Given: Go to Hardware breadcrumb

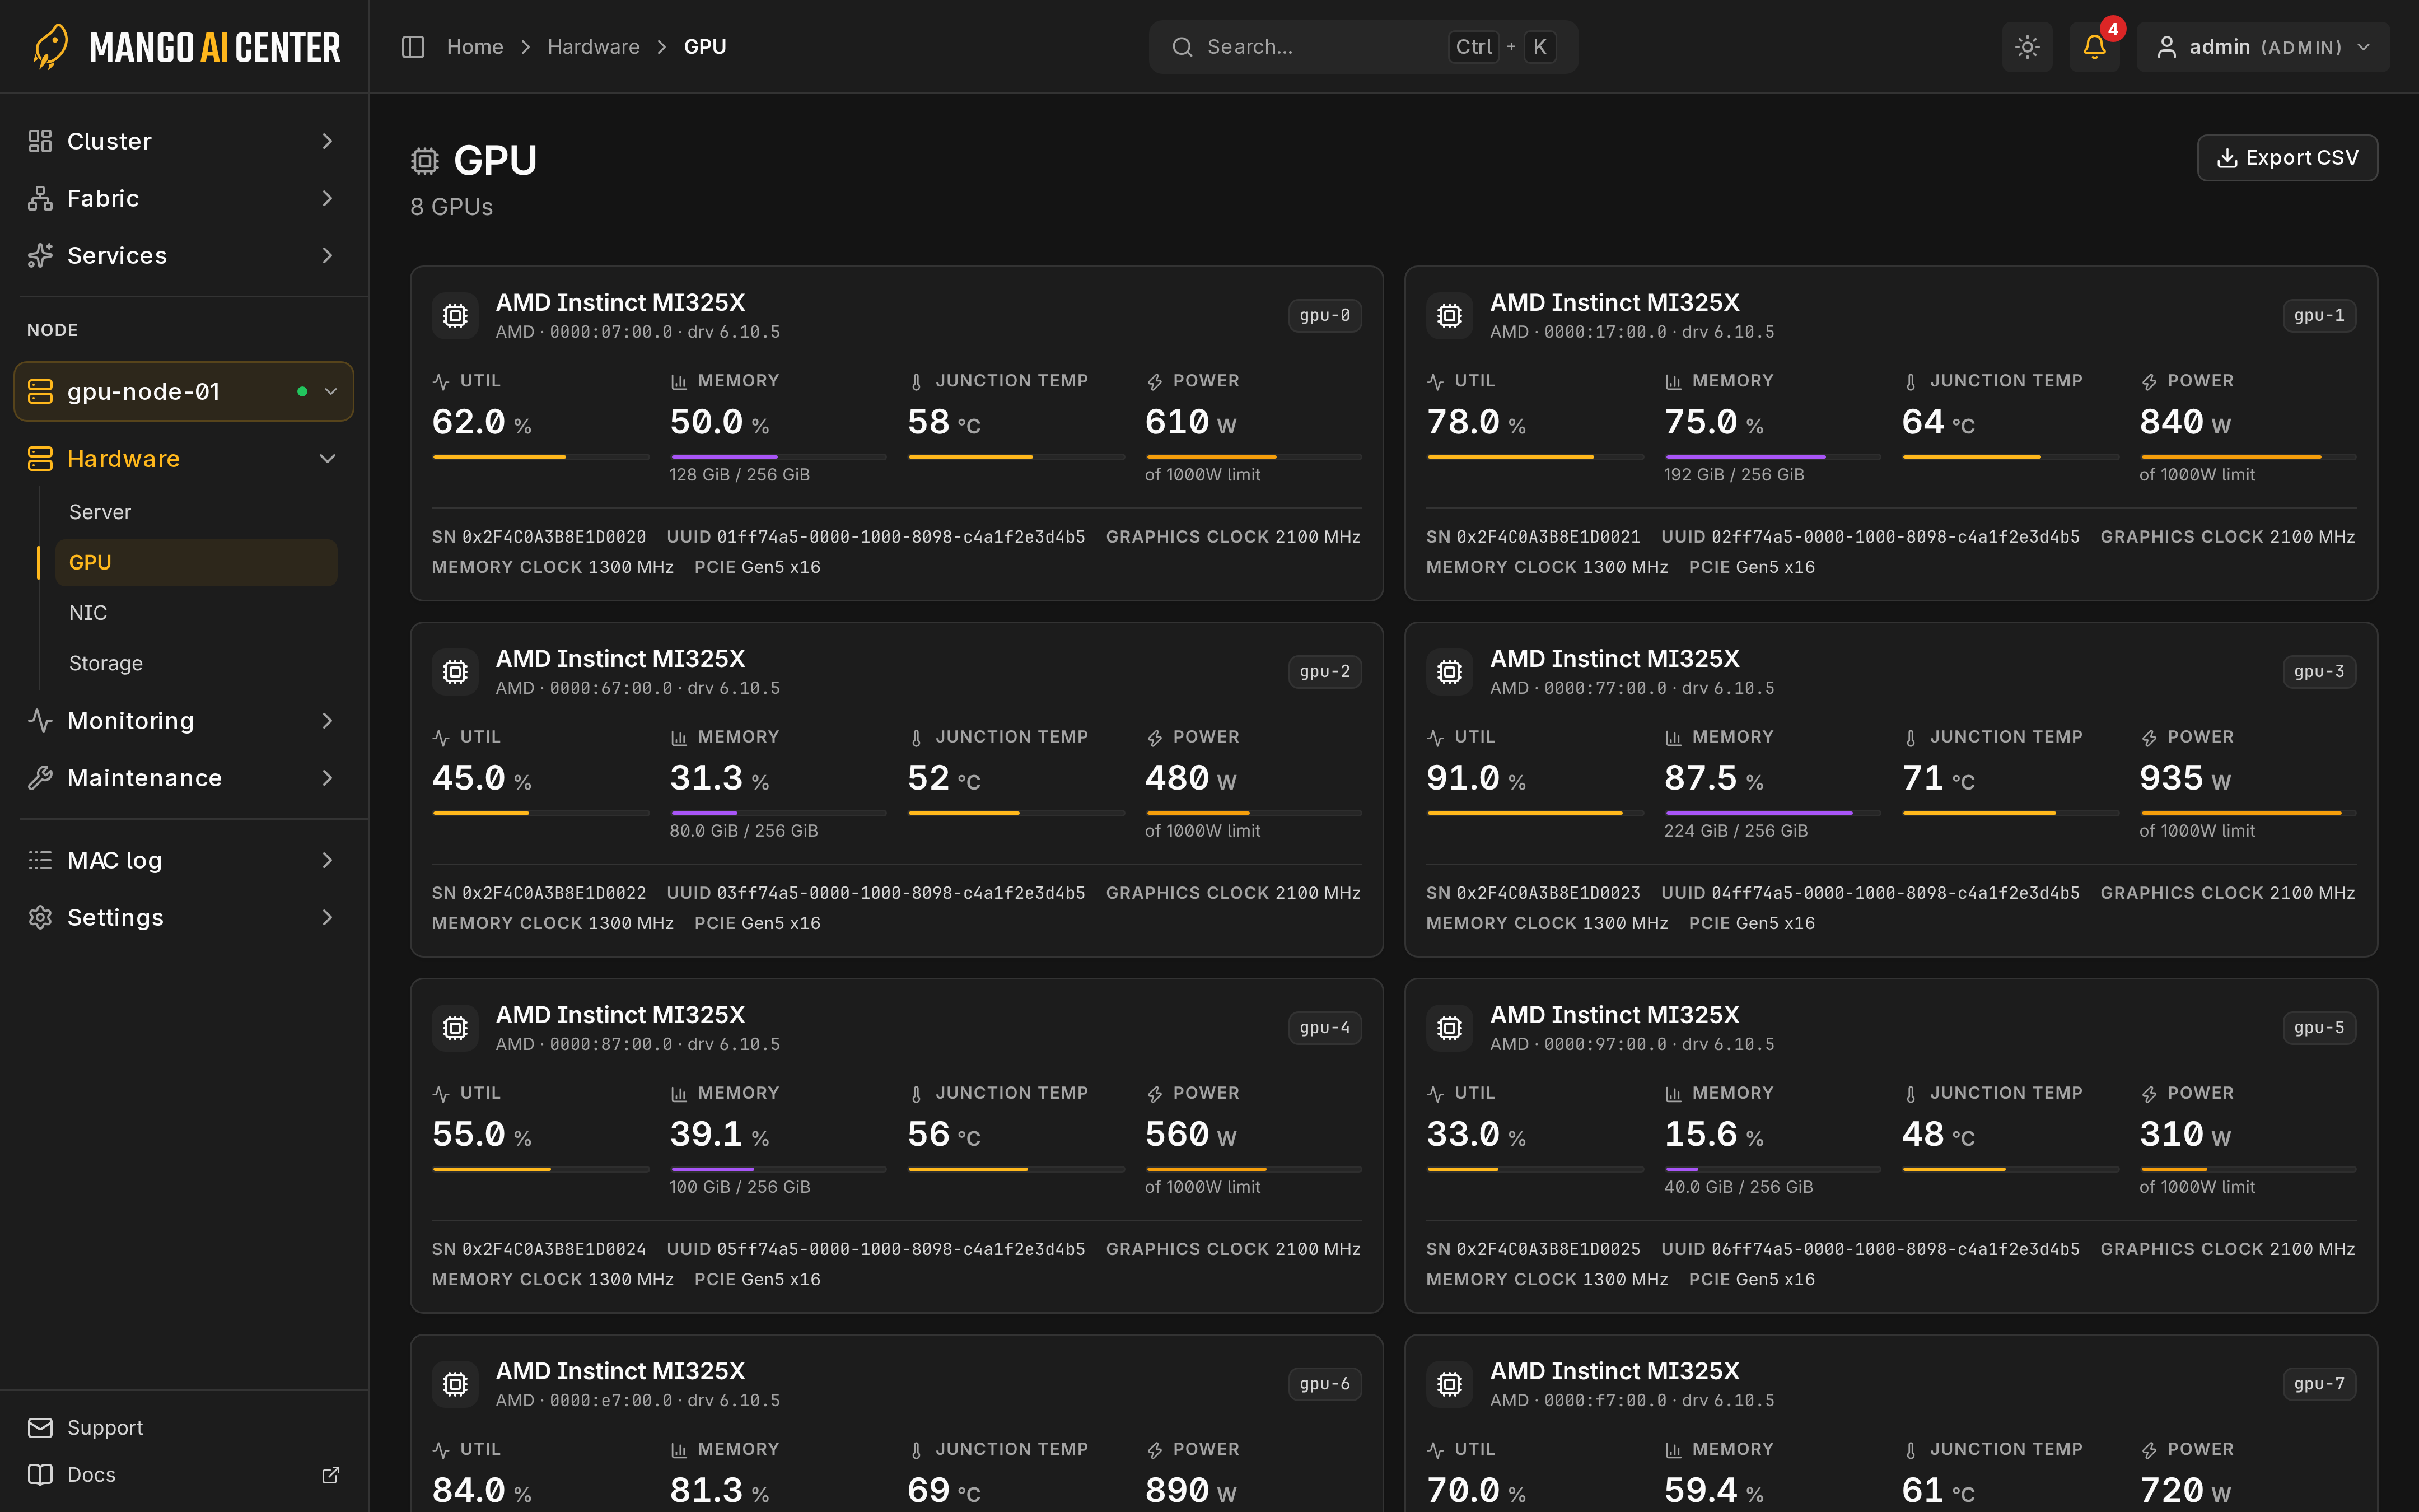Looking at the screenshot, I should pos(594,47).
